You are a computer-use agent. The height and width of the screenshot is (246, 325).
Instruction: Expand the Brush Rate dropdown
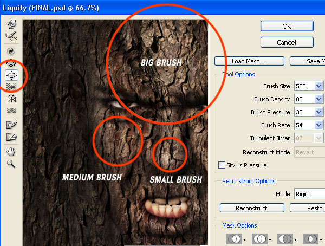pyautogui.click(x=318, y=125)
